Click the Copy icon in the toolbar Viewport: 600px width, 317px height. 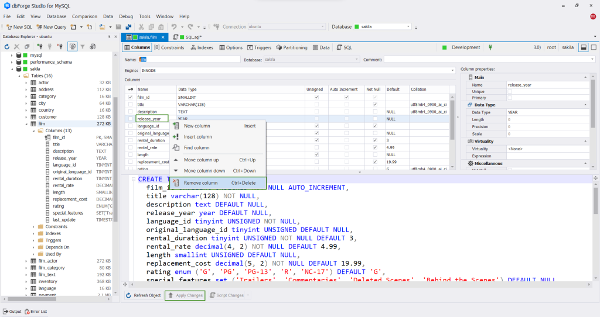tap(151, 27)
